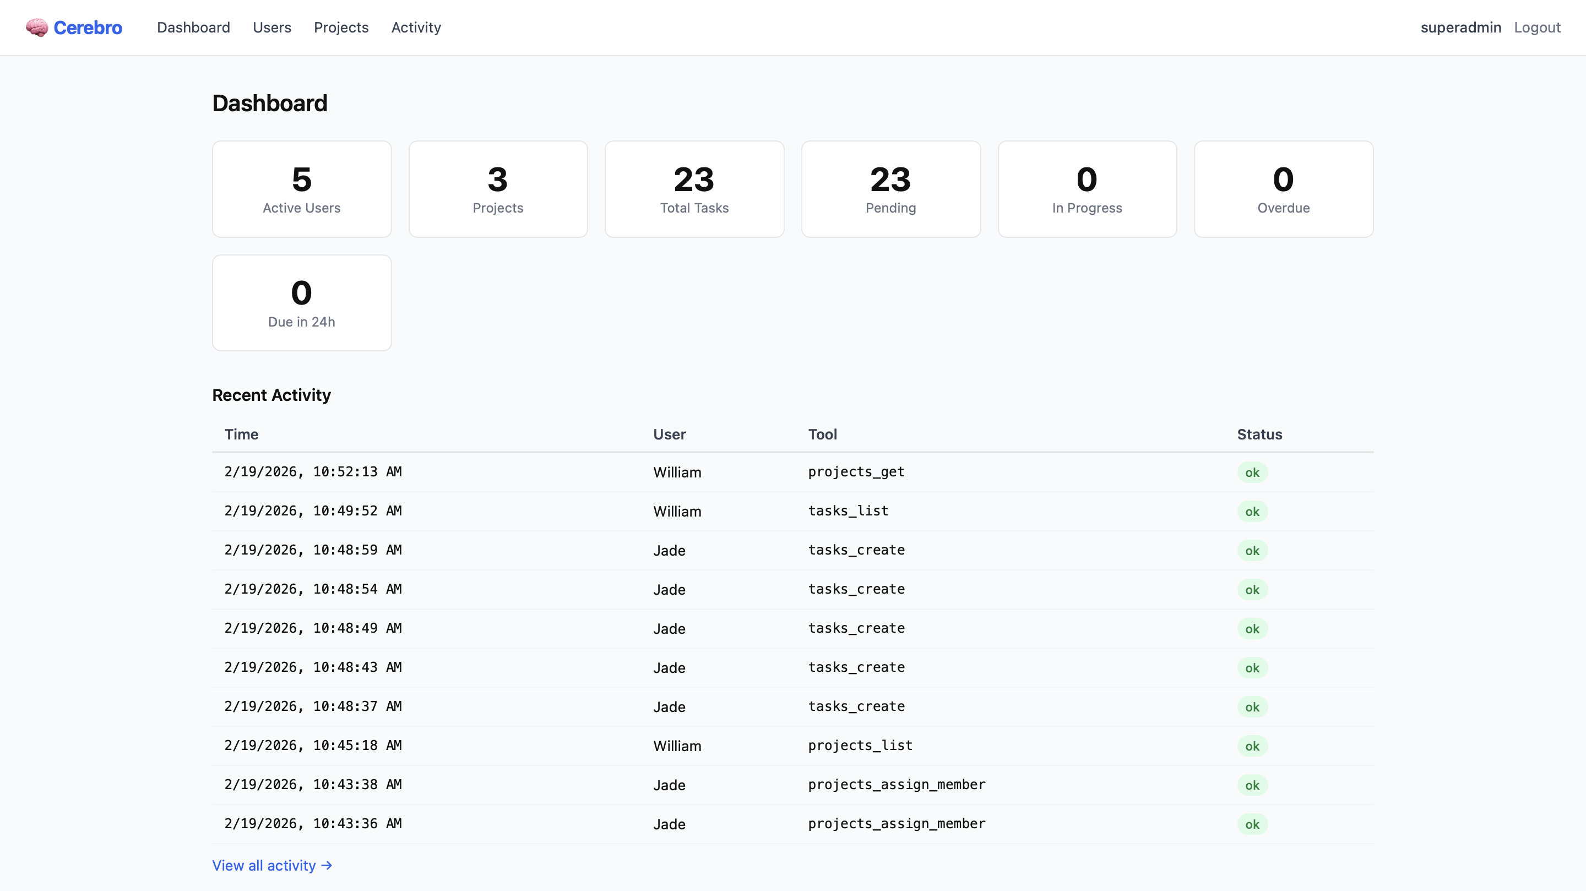Select the Active Users stat card
Image resolution: width=1586 pixels, height=891 pixels.
point(301,188)
